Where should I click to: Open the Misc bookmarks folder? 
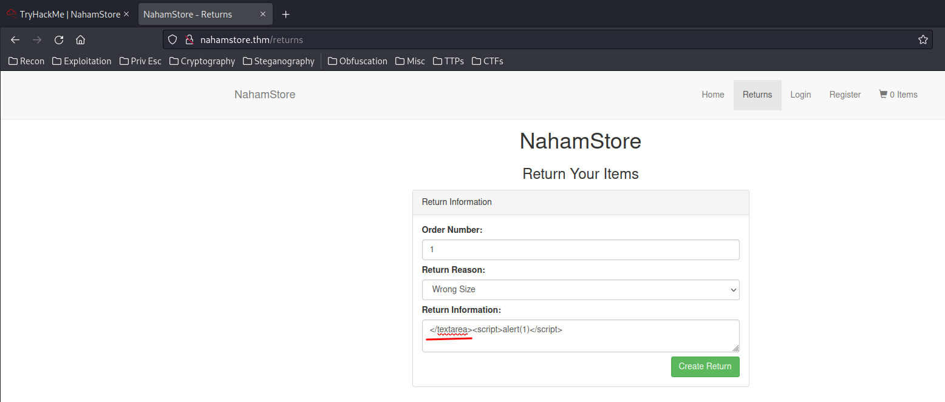(x=411, y=61)
